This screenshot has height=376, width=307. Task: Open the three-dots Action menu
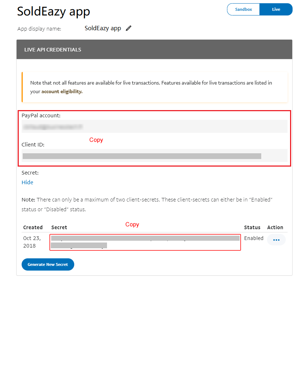coord(276,240)
